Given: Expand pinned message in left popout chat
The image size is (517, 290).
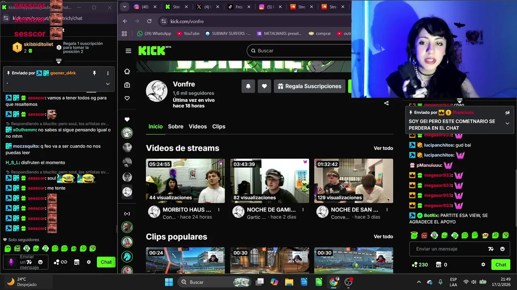Looking at the screenshot, I should (108, 84).
